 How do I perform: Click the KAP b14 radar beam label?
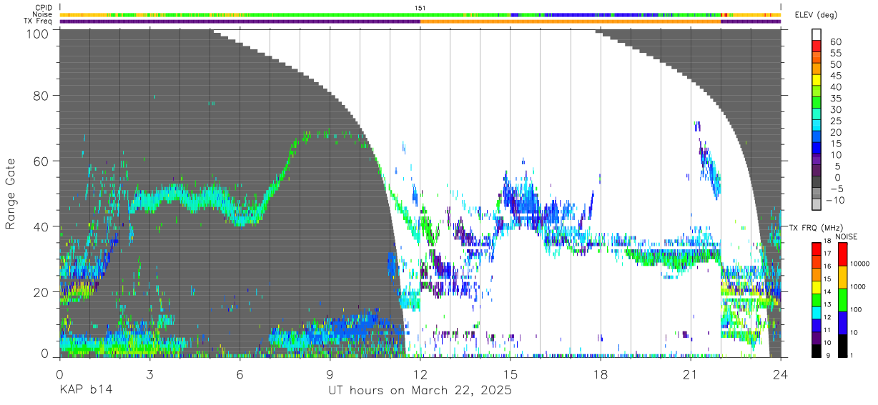click(85, 391)
